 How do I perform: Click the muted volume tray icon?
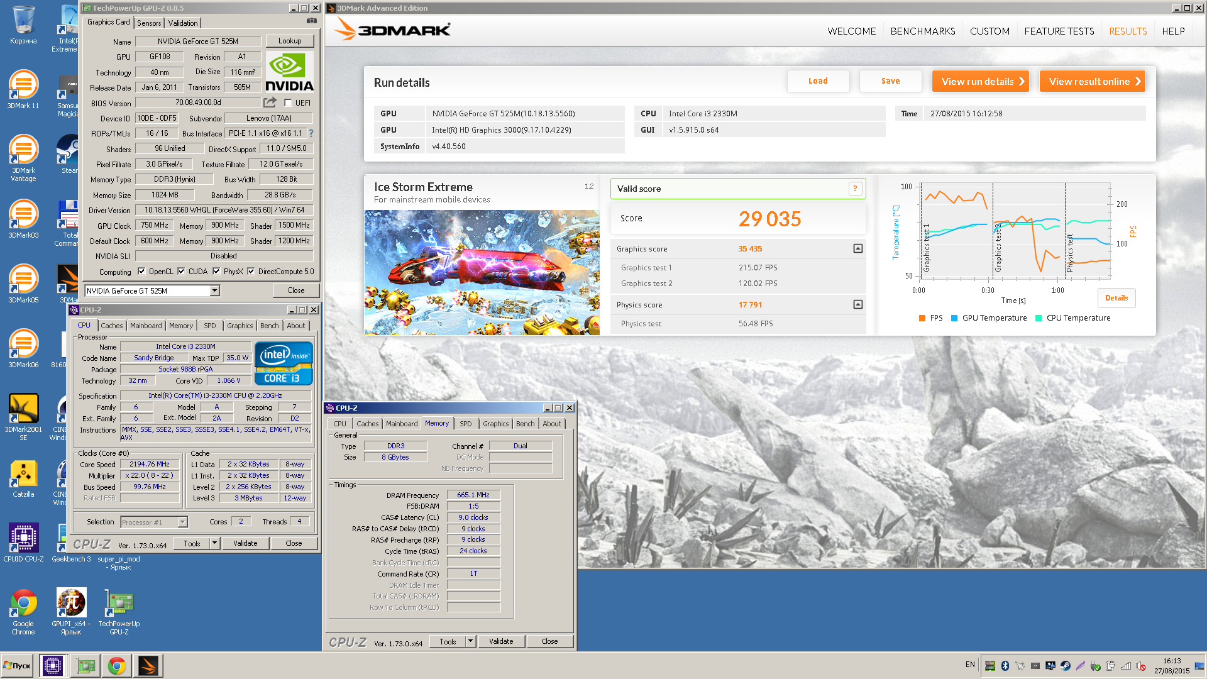pyautogui.click(x=1141, y=666)
